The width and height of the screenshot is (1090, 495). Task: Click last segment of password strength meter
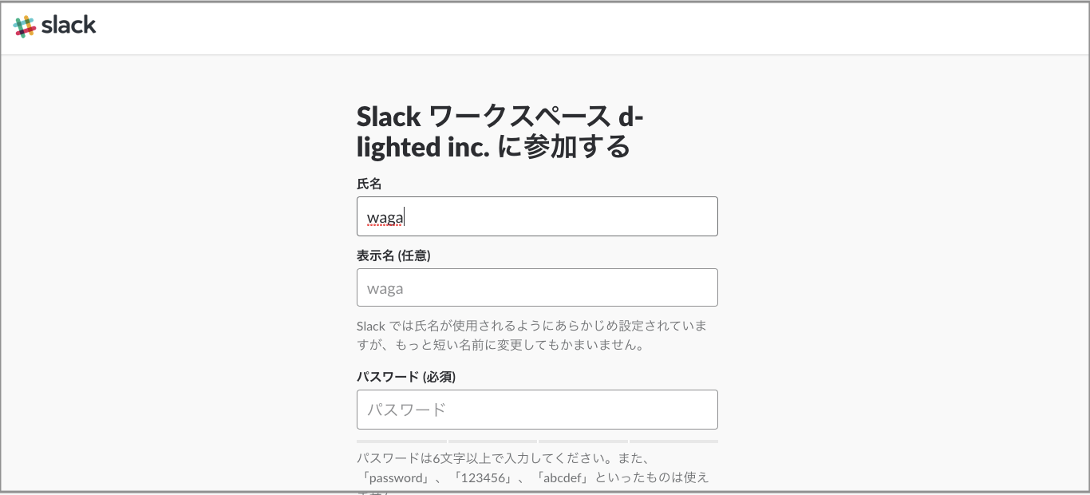point(673,441)
